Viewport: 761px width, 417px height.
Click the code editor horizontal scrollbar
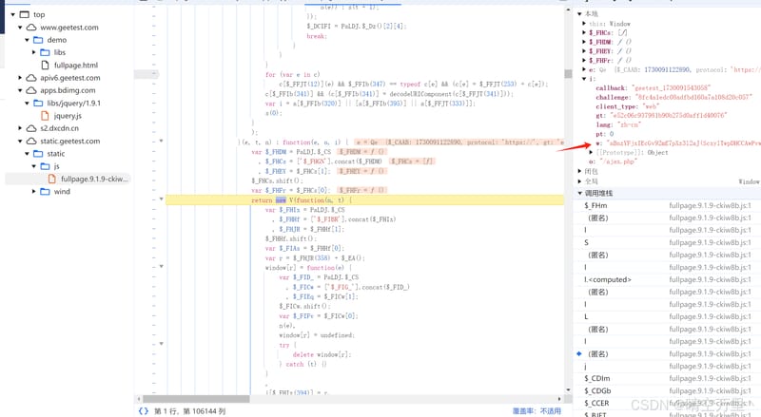coord(196,399)
